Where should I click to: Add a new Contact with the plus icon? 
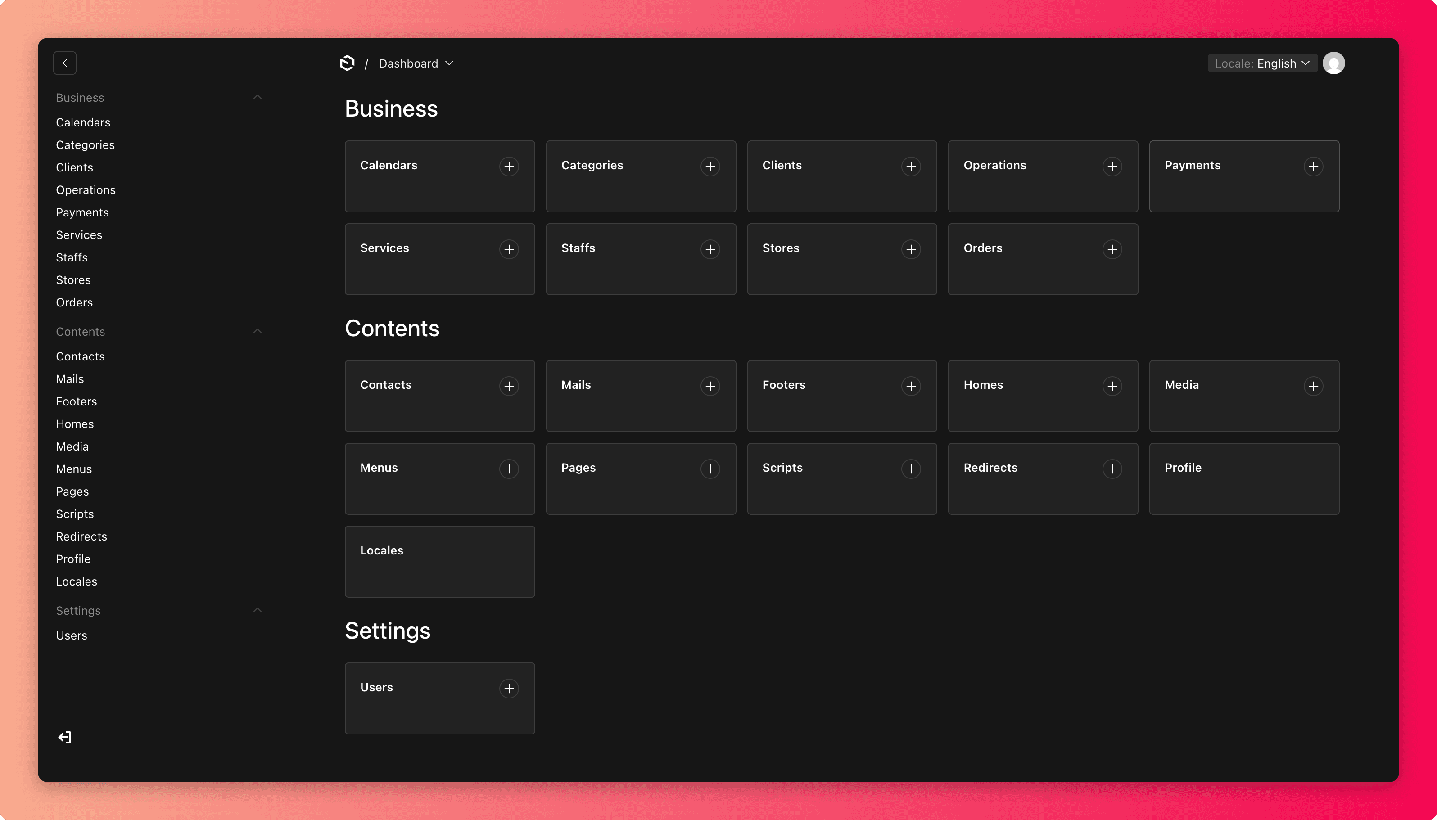coord(509,386)
